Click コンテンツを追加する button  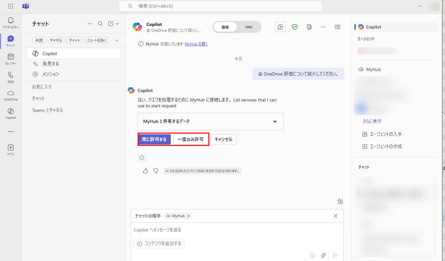(x=159, y=244)
